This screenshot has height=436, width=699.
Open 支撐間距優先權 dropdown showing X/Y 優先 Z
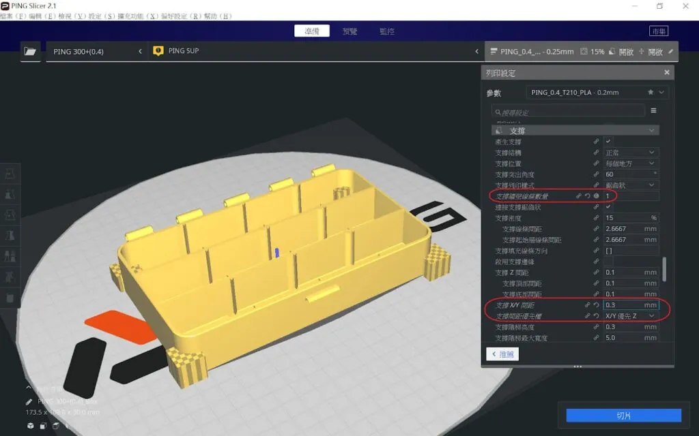tap(631, 316)
